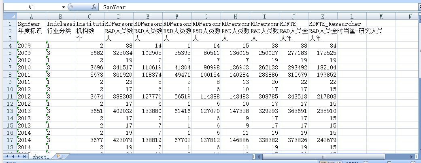Select column D header
Image resolution: width=421 pixels, height=163 pixels.
(x=119, y=17)
